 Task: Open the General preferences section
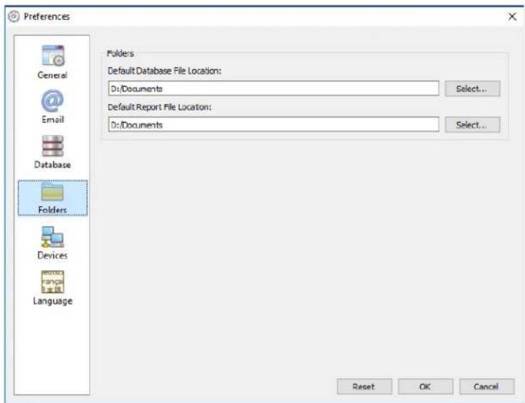tap(53, 62)
